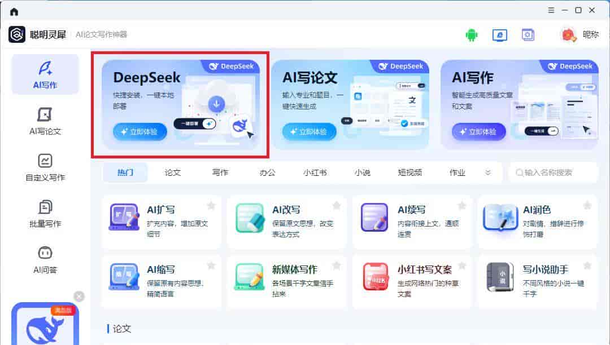Favorite AI润色 with its star
This screenshot has width=610, height=345.
(587, 205)
